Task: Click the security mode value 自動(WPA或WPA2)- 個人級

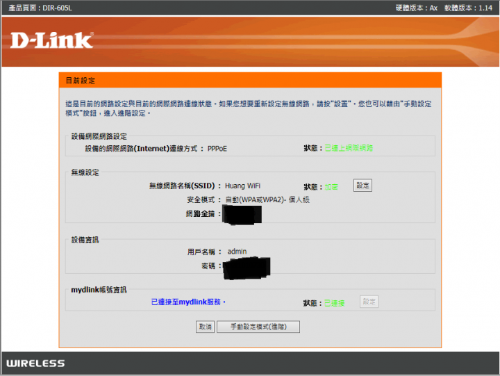Action: [x=267, y=199]
